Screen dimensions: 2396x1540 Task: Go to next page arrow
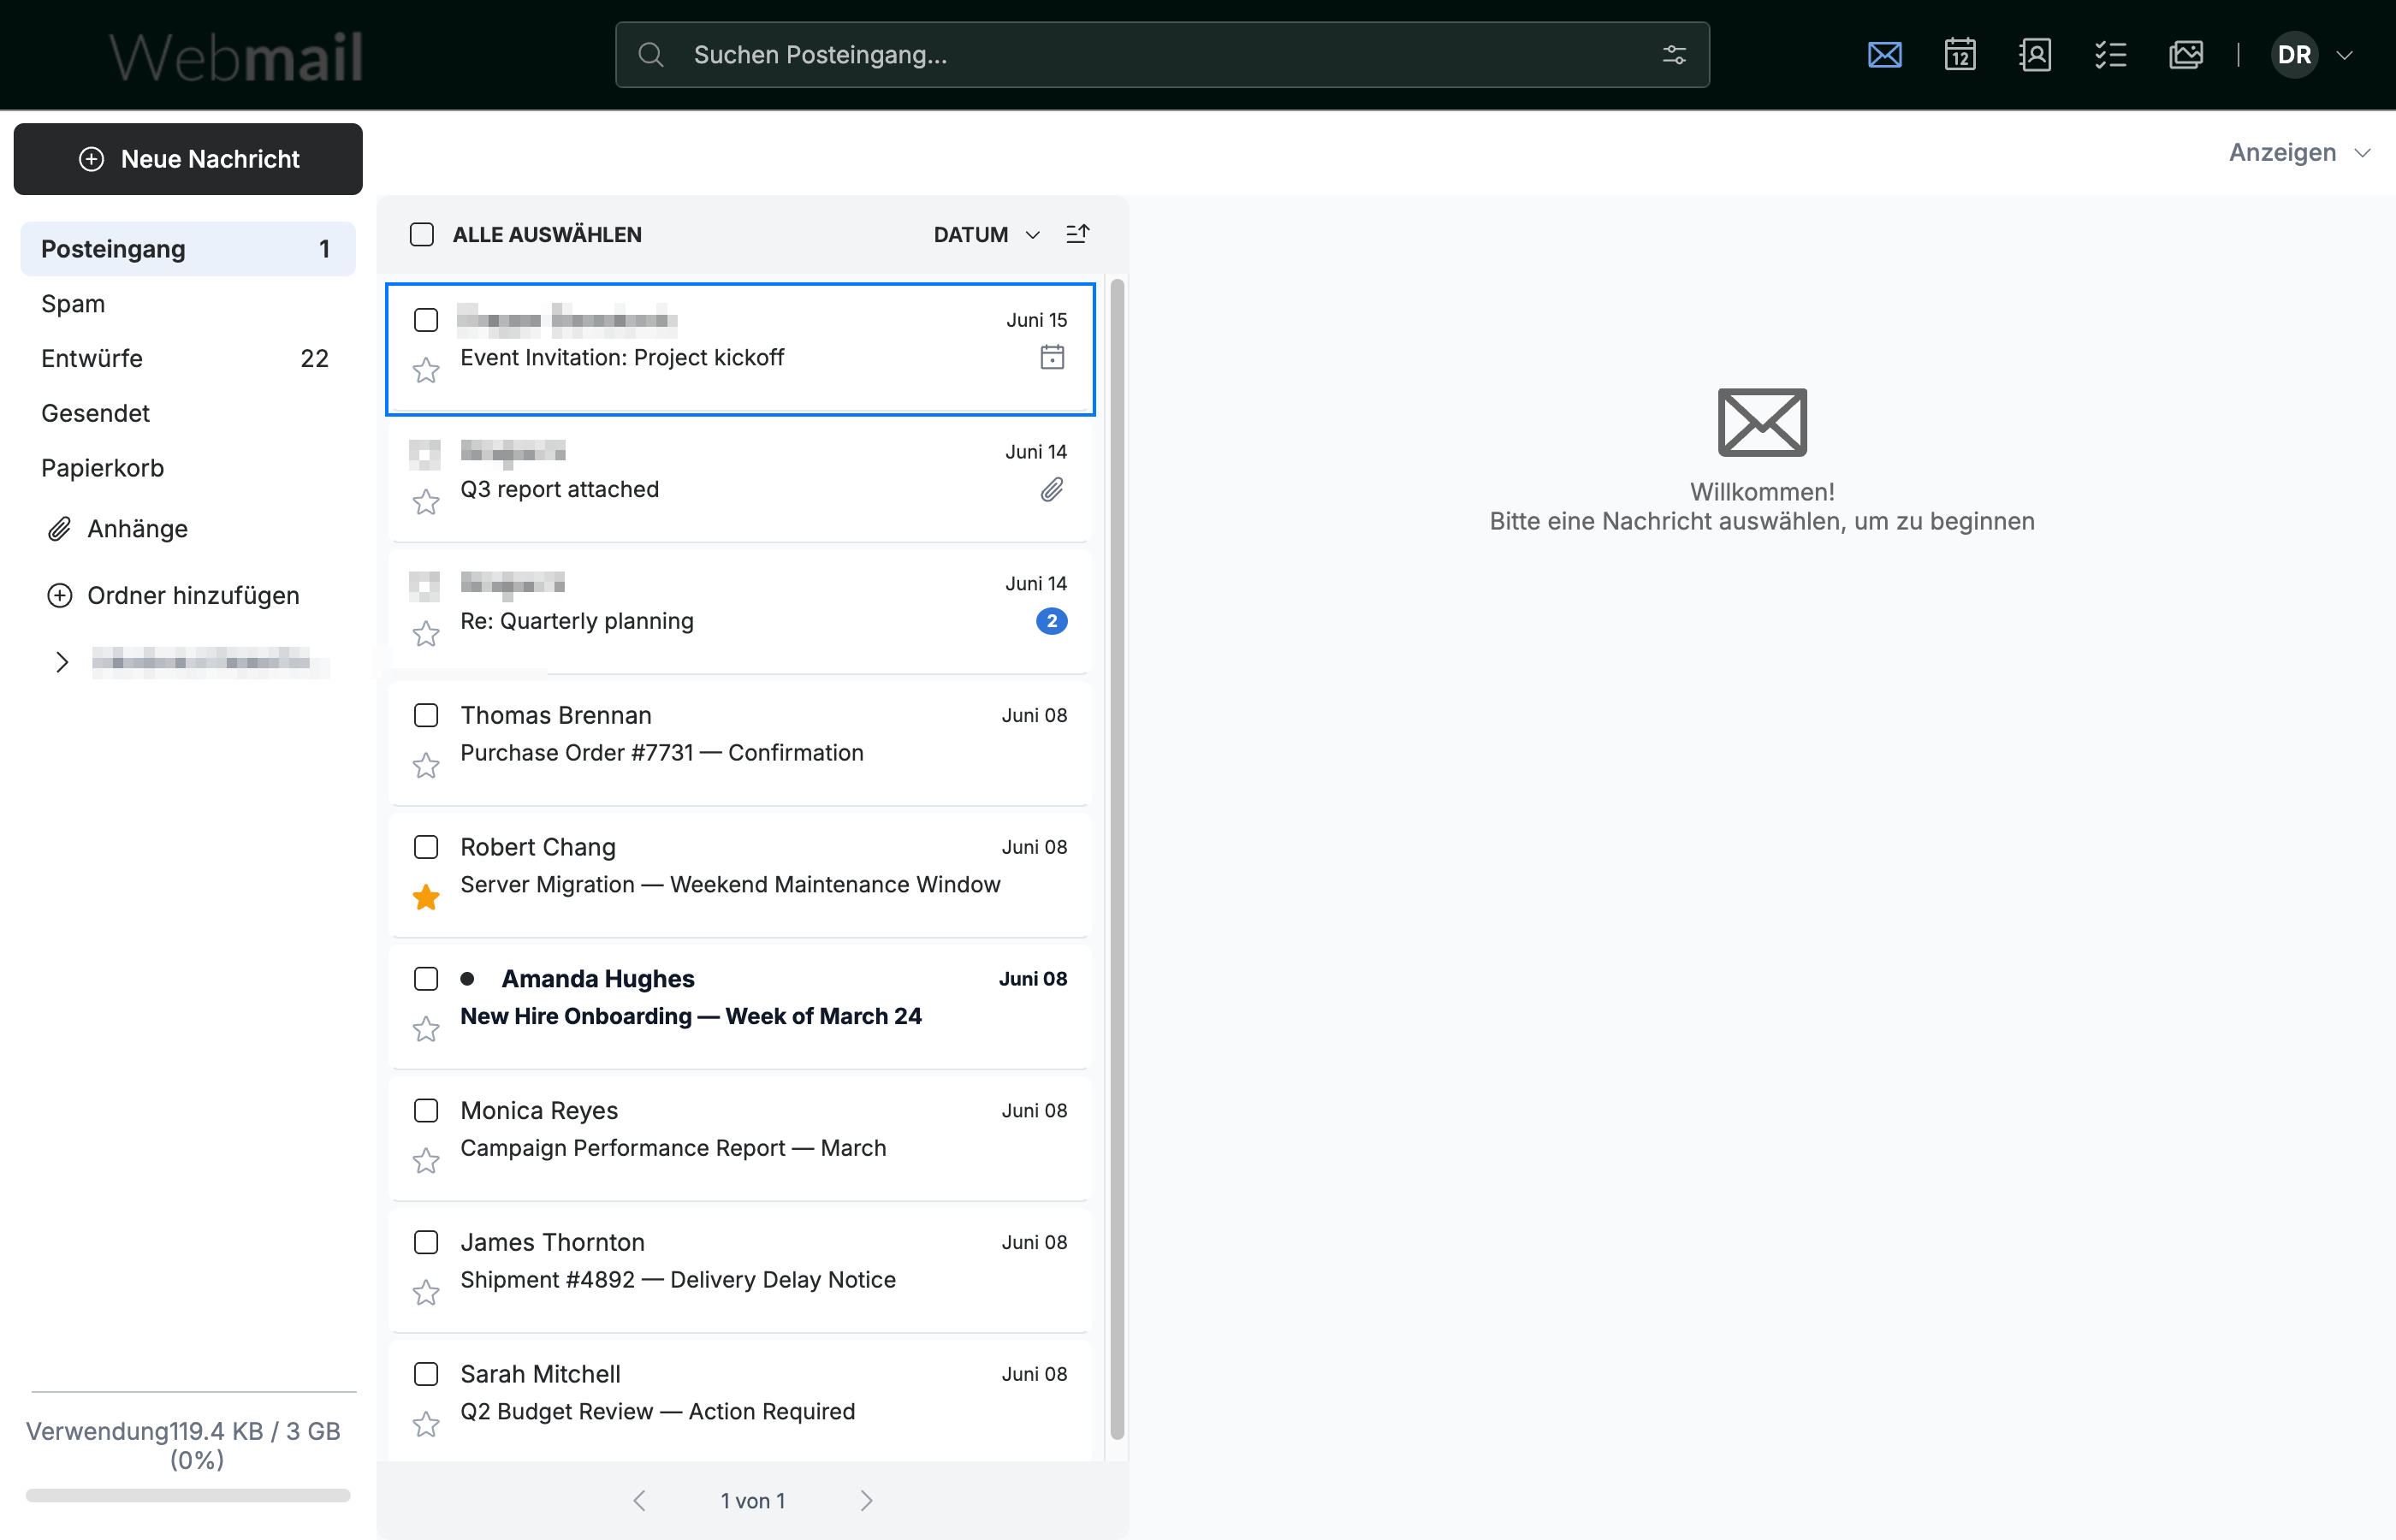point(866,1501)
